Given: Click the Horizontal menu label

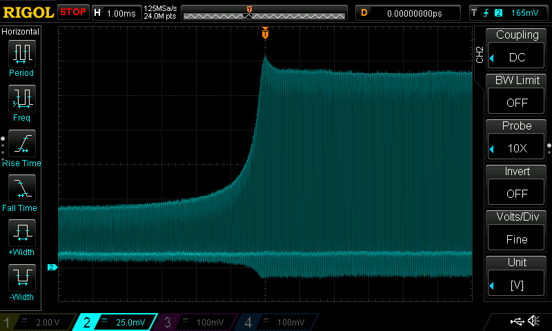Looking at the screenshot, I should click(21, 32).
